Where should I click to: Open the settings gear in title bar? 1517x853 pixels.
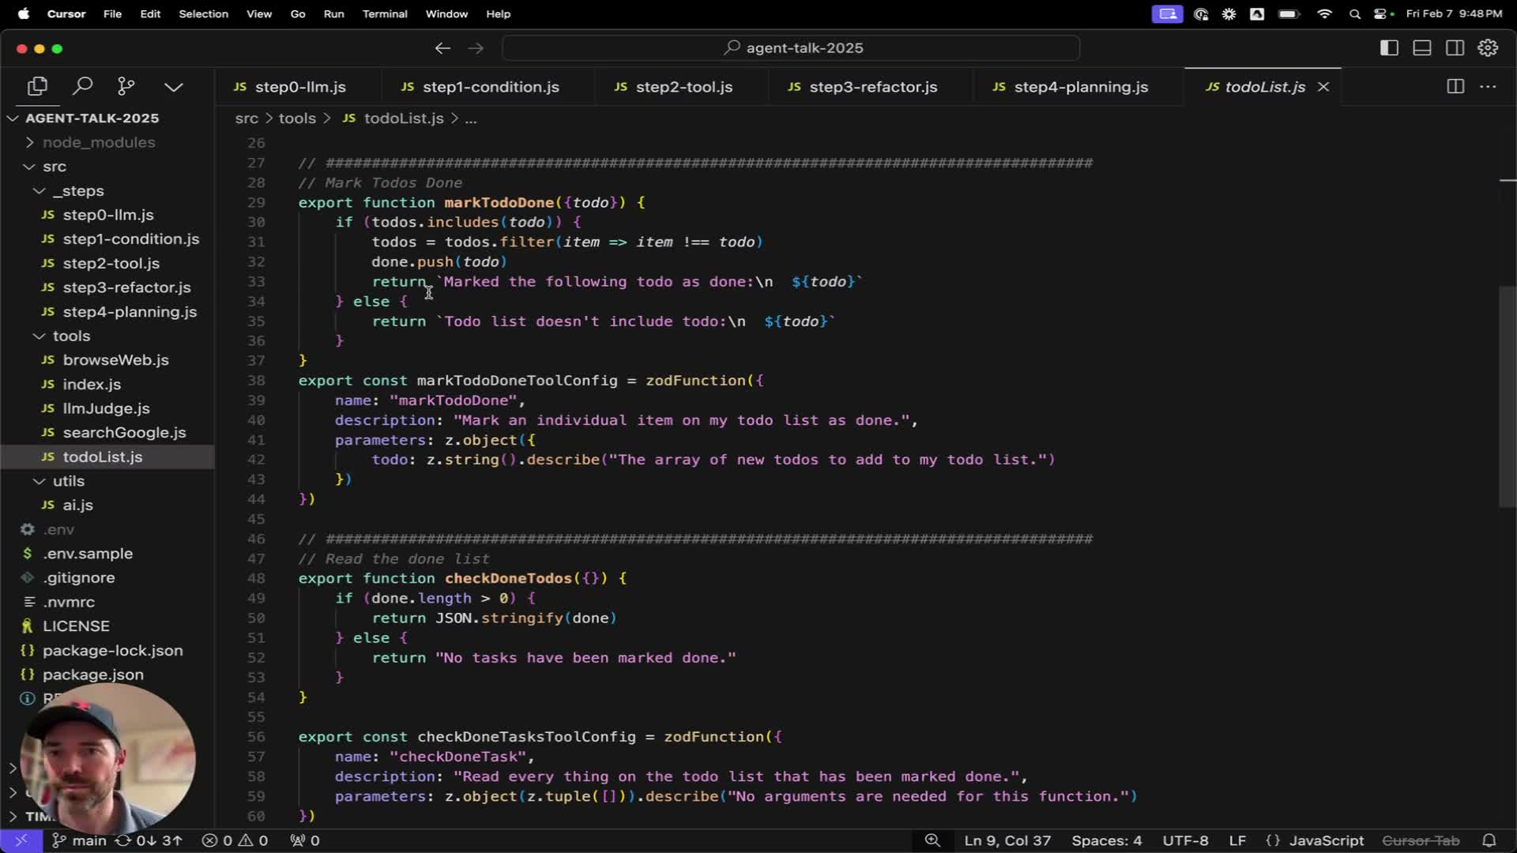point(1488,48)
